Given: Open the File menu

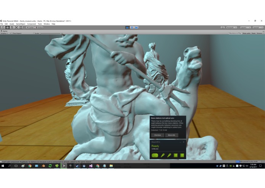Looking at the screenshot, I should 2,24.
